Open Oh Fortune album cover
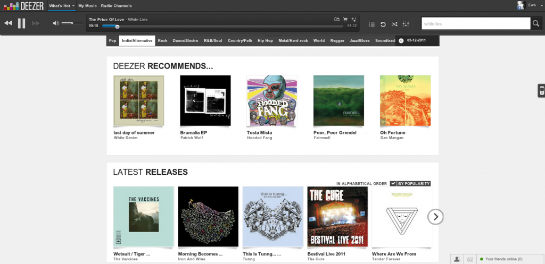This screenshot has width=545, height=264. point(405,100)
